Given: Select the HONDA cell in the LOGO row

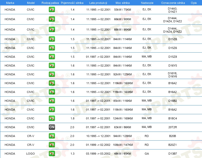Looking at the screenshot, I should [10, 154].
